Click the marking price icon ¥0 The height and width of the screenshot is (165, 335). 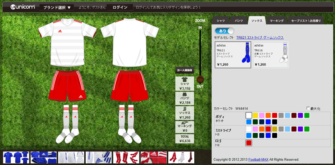pos(185,127)
